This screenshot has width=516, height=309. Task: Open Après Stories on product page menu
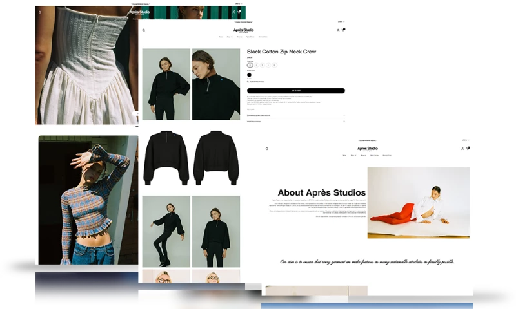pyautogui.click(x=250, y=37)
